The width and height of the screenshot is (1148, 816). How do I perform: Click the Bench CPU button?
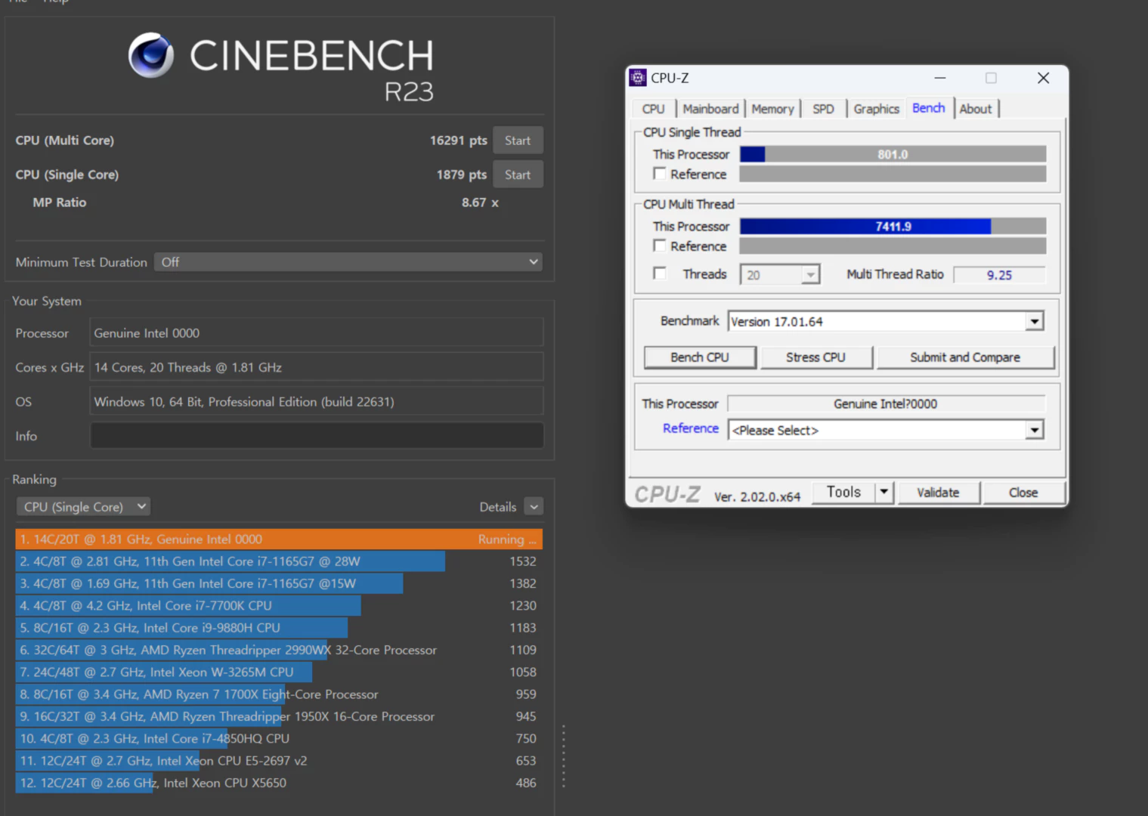click(x=700, y=357)
